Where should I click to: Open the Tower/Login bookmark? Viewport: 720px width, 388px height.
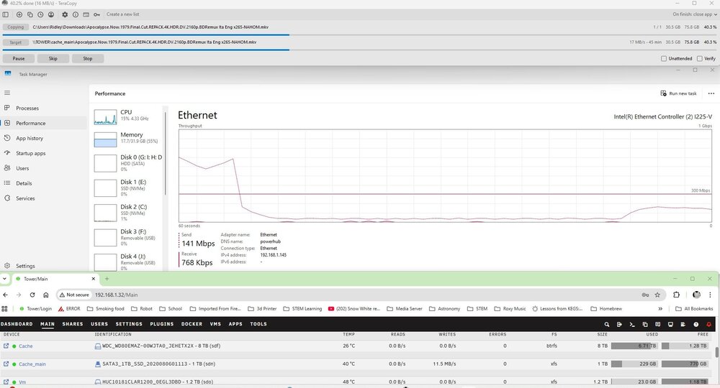(x=35, y=309)
